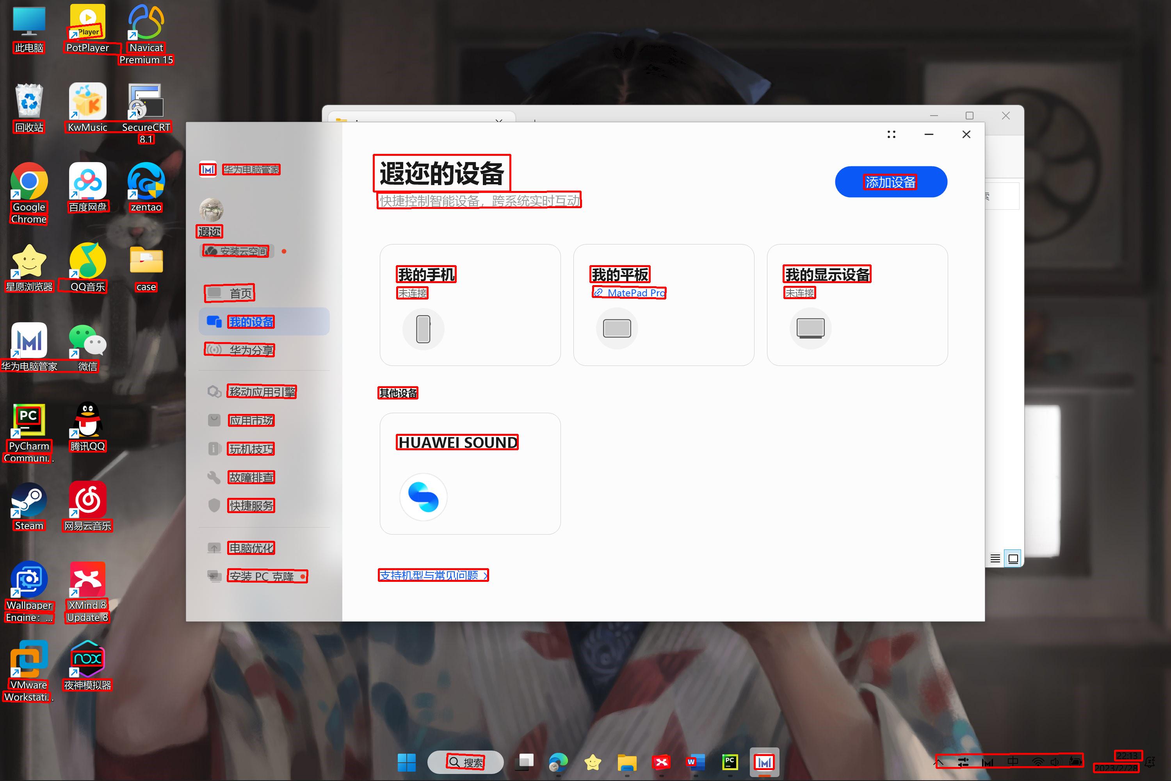Click the taskbar search box
This screenshot has height=781, width=1171.
click(x=466, y=762)
